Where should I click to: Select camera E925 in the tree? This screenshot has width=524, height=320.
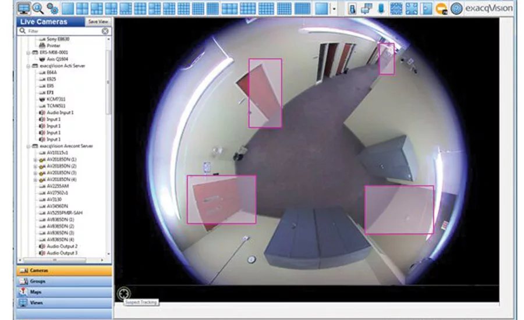click(x=51, y=79)
